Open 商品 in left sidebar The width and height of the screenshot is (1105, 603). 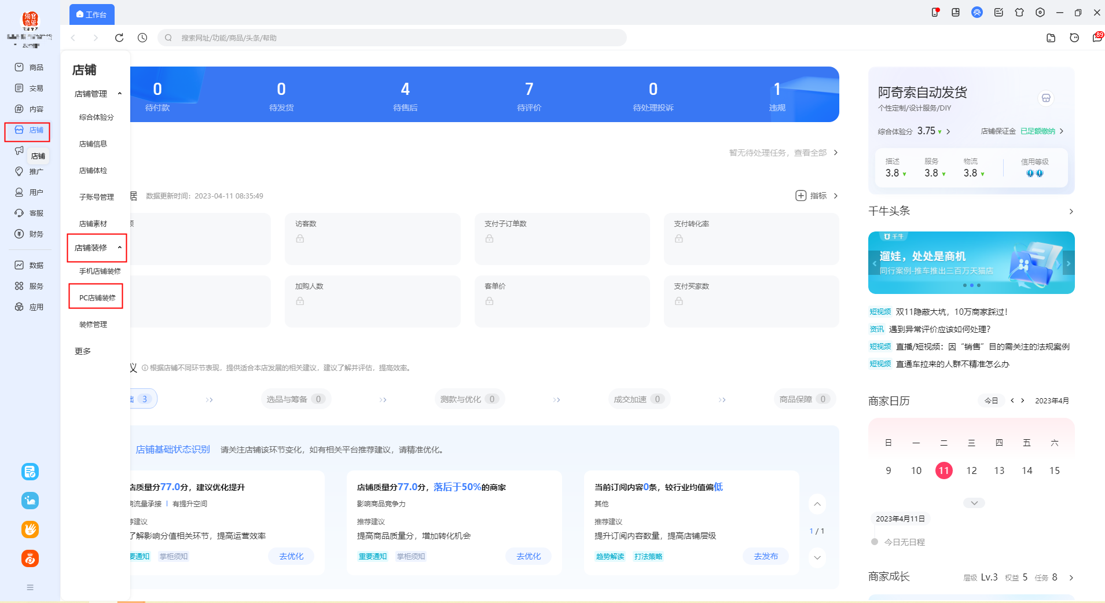pyautogui.click(x=29, y=67)
